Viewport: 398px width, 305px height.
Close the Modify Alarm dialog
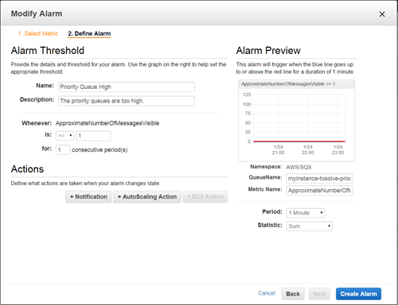click(382, 14)
